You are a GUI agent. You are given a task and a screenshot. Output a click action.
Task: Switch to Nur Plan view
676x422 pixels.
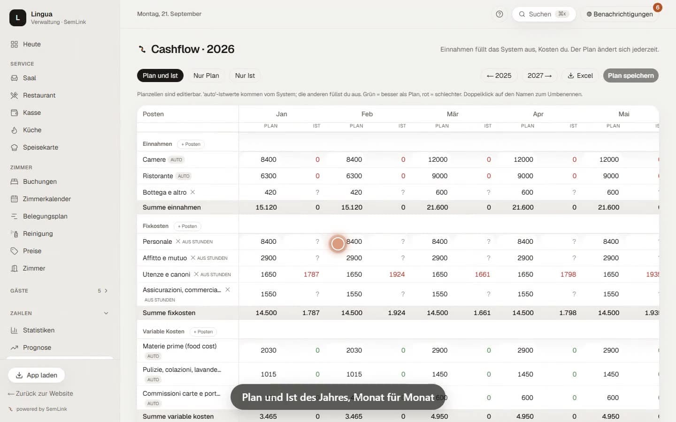(x=206, y=75)
